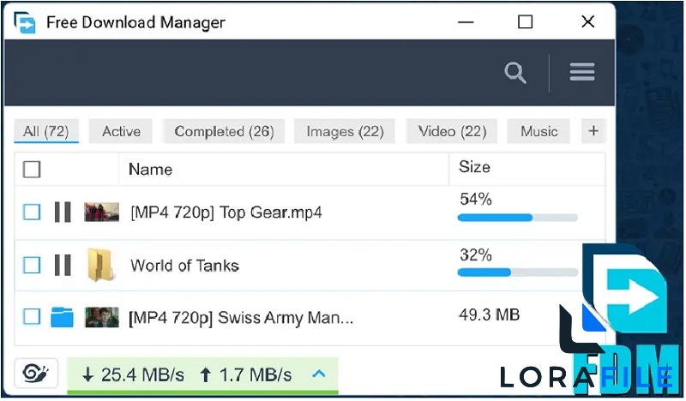Add a new filter tab with plus

593,131
